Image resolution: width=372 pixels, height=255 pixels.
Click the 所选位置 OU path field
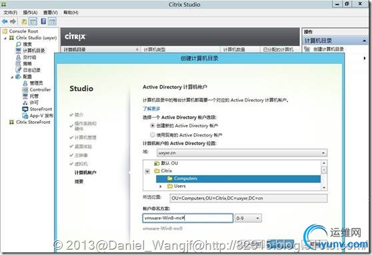click(249, 198)
